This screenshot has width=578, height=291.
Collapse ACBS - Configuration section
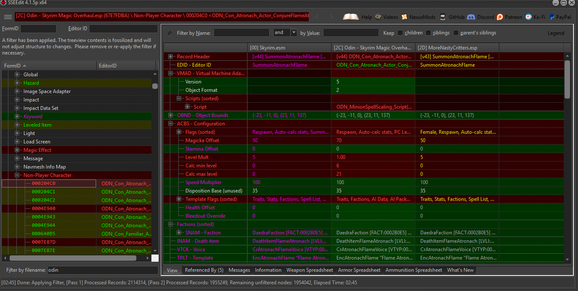tap(171, 124)
